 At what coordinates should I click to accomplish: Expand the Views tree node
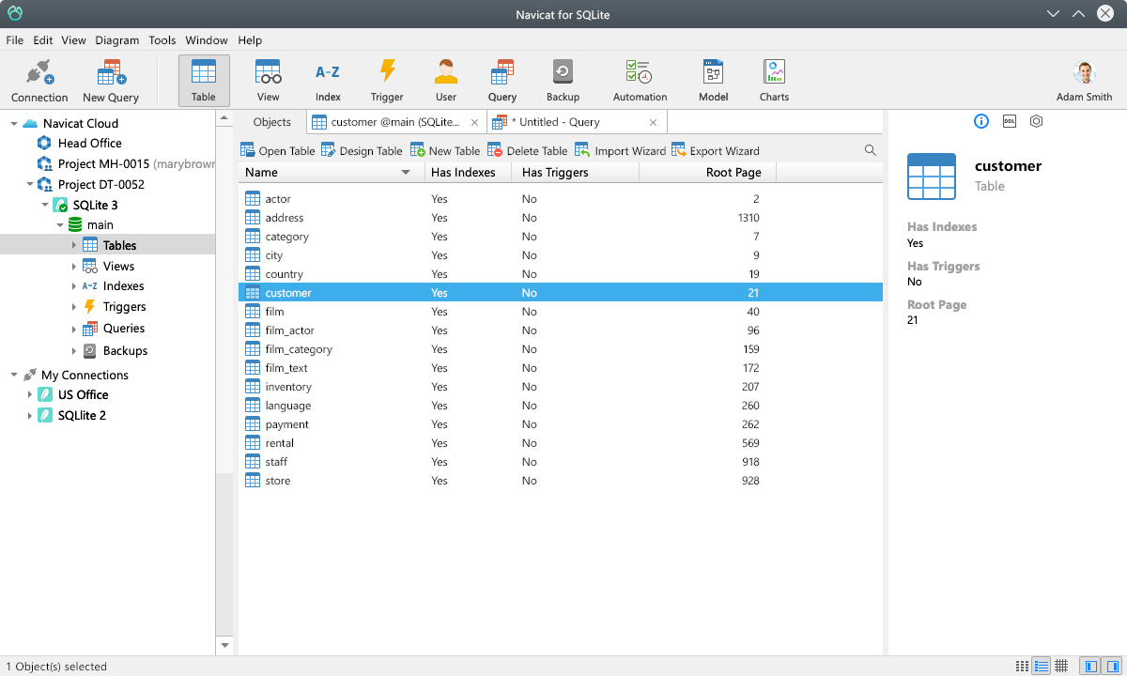click(x=75, y=266)
